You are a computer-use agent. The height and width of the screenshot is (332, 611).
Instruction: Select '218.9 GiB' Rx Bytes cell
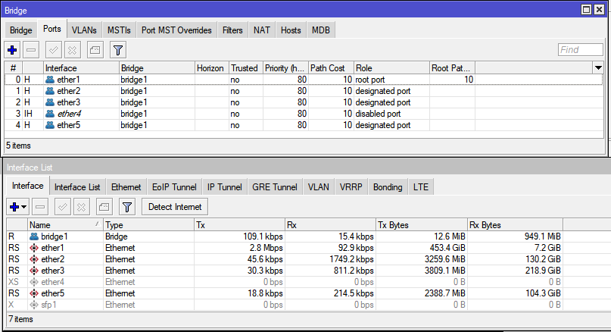(x=515, y=271)
